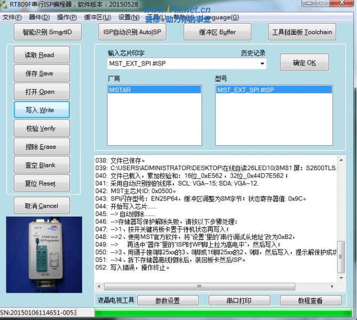Run the 查空 Blank check
The image size is (357, 320).
point(42,165)
